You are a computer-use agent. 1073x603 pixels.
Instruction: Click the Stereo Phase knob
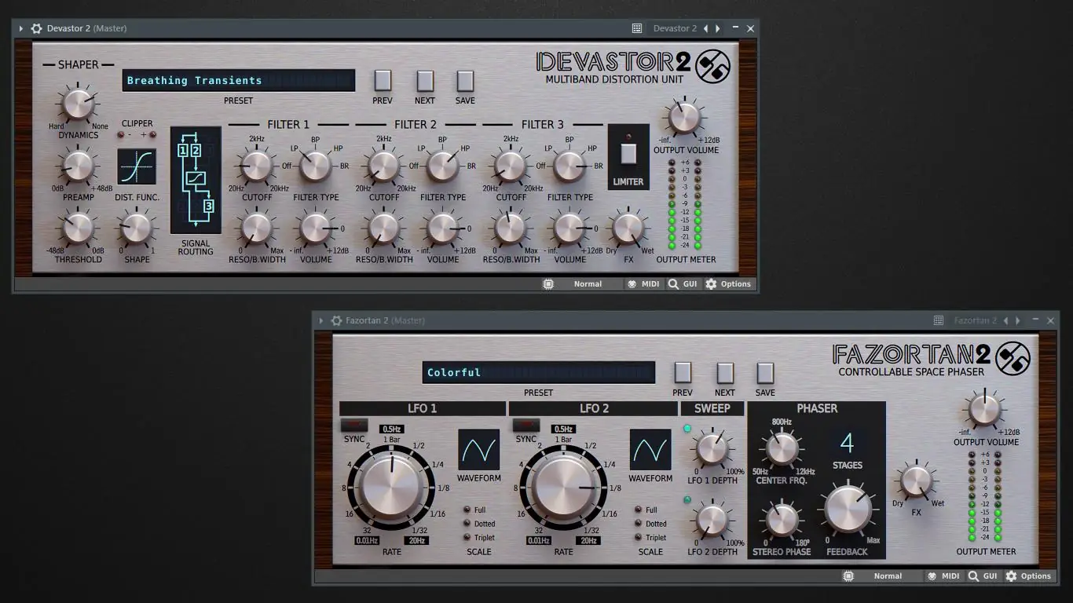pyautogui.click(x=782, y=521)
